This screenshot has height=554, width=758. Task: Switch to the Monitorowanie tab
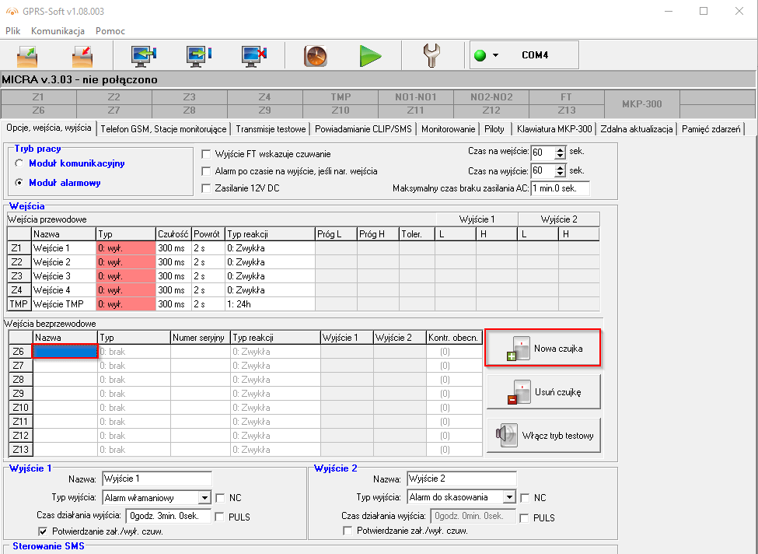[448, 129]
